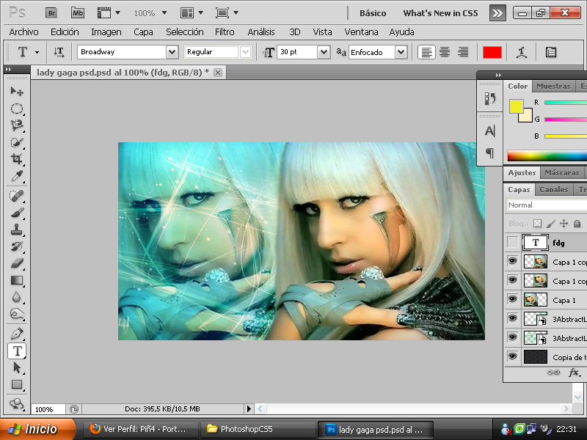Select the Crop tool
The width and height of the screenshot is (587, 440).
pyautogui.click(x=17, y=159)
